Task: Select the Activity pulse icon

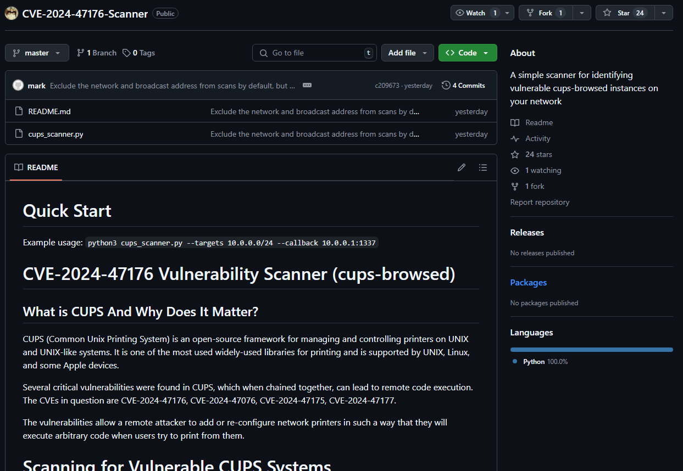Action: tap(515, 138)
